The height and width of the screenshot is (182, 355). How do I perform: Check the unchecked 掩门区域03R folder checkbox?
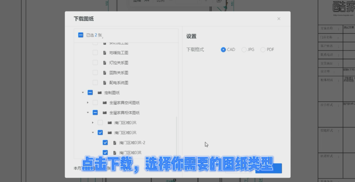tap(100, 123)
